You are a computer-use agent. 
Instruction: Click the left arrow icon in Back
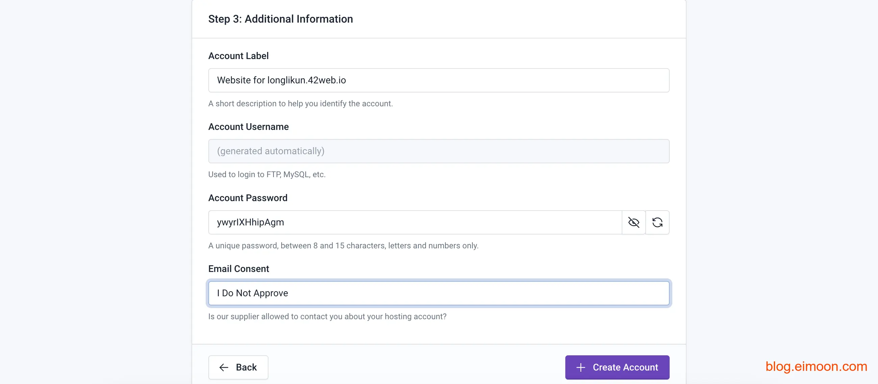click(224, 367)
